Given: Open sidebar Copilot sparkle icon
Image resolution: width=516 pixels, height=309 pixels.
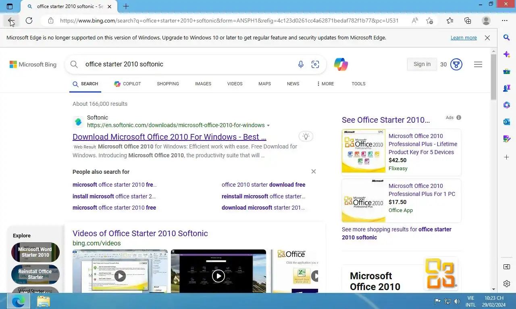Looking at the screenshot, I should [507, 54].
